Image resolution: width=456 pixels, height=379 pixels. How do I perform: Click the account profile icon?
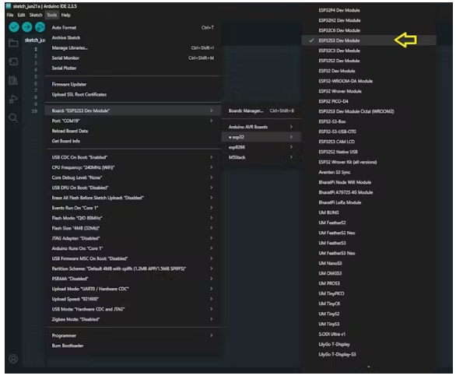pos(13,359)
